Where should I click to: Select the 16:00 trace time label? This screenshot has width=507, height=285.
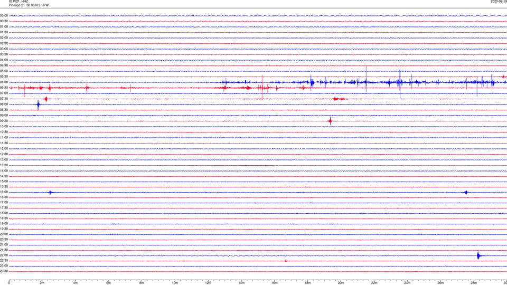click(4, 192)
